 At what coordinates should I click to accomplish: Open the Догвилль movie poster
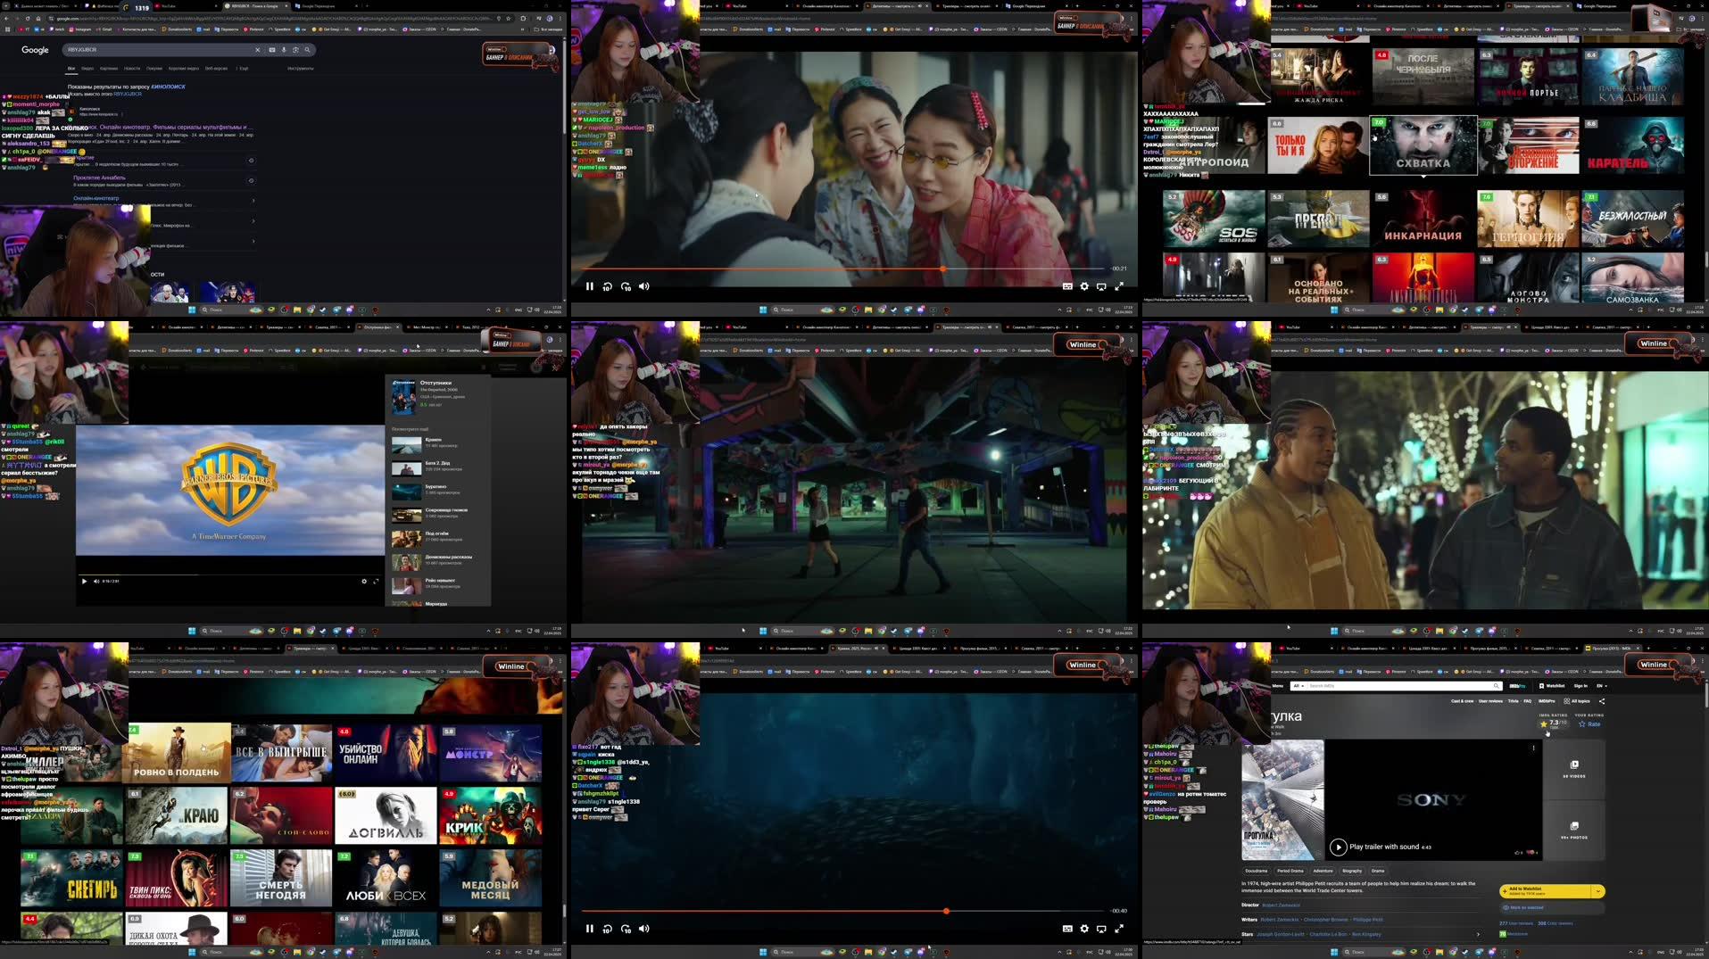[386, 815]
